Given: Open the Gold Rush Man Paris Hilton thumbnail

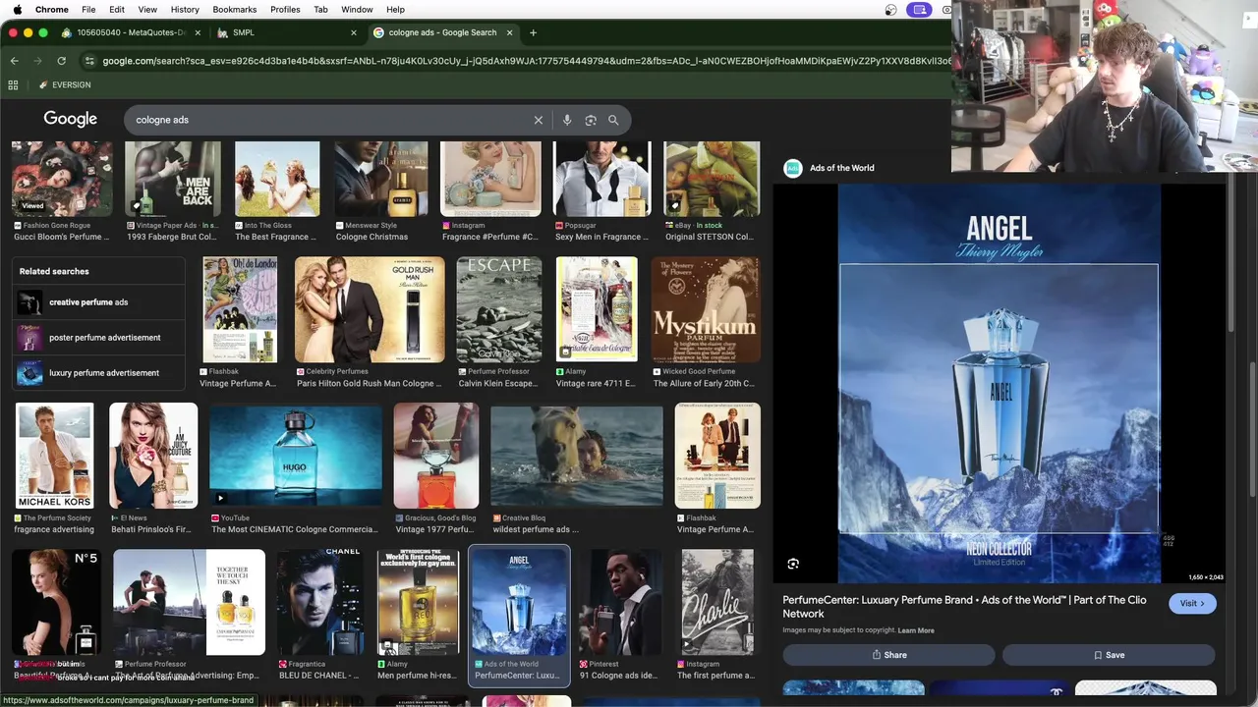Looking at the screenshot, I should pyautogui.click(x=370, y=309).
